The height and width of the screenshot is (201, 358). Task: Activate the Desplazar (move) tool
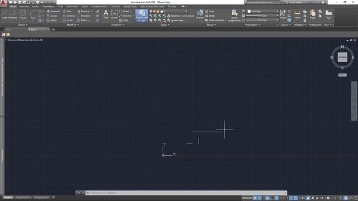click(x=54, y=11)
